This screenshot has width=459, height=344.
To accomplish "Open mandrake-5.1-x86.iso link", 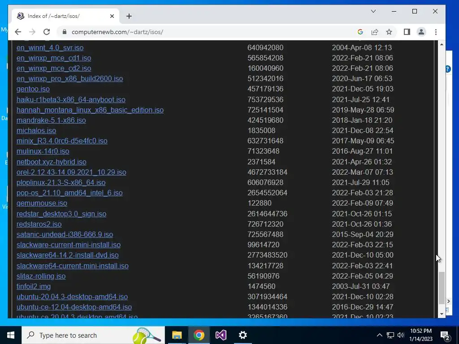I will click(51, 120).
